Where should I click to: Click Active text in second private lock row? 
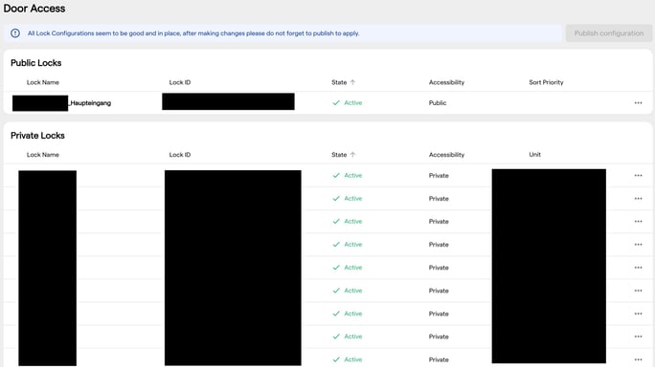click(353, 198)
